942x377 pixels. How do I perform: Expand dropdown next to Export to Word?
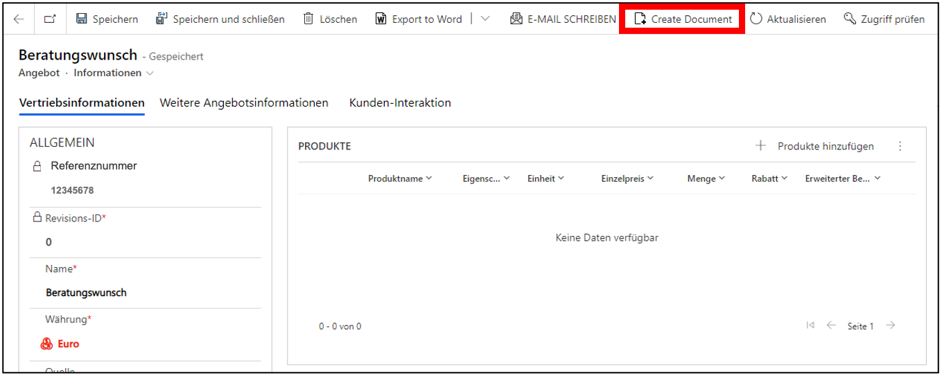pos(485,19)
